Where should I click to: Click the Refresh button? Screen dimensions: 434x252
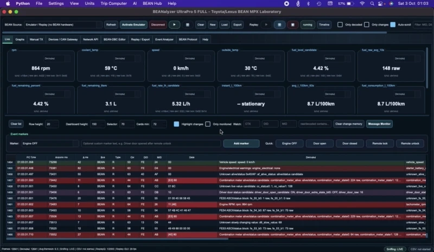pyautogui.click(x=111, y=24)
